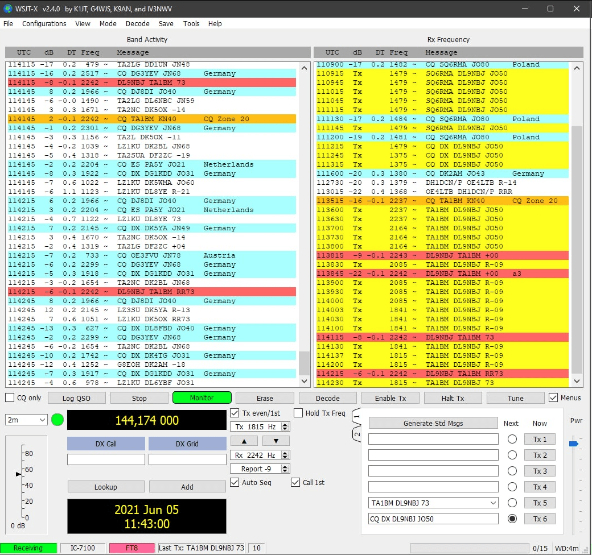Click the FT8 mode status bar label
This screenshot has height=555, width=592.
tap(131, 548)
